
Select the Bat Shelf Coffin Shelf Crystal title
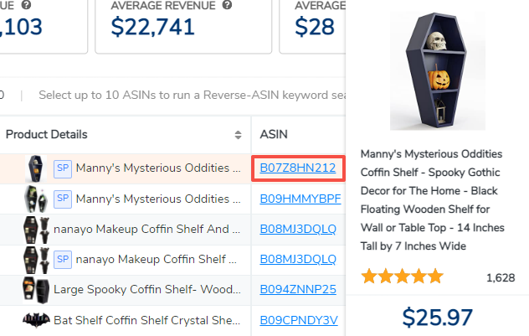(x=148, y=319)
